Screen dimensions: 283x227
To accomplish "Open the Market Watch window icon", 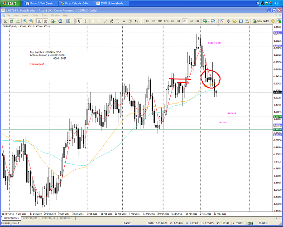I will click(x=222, y=21).
